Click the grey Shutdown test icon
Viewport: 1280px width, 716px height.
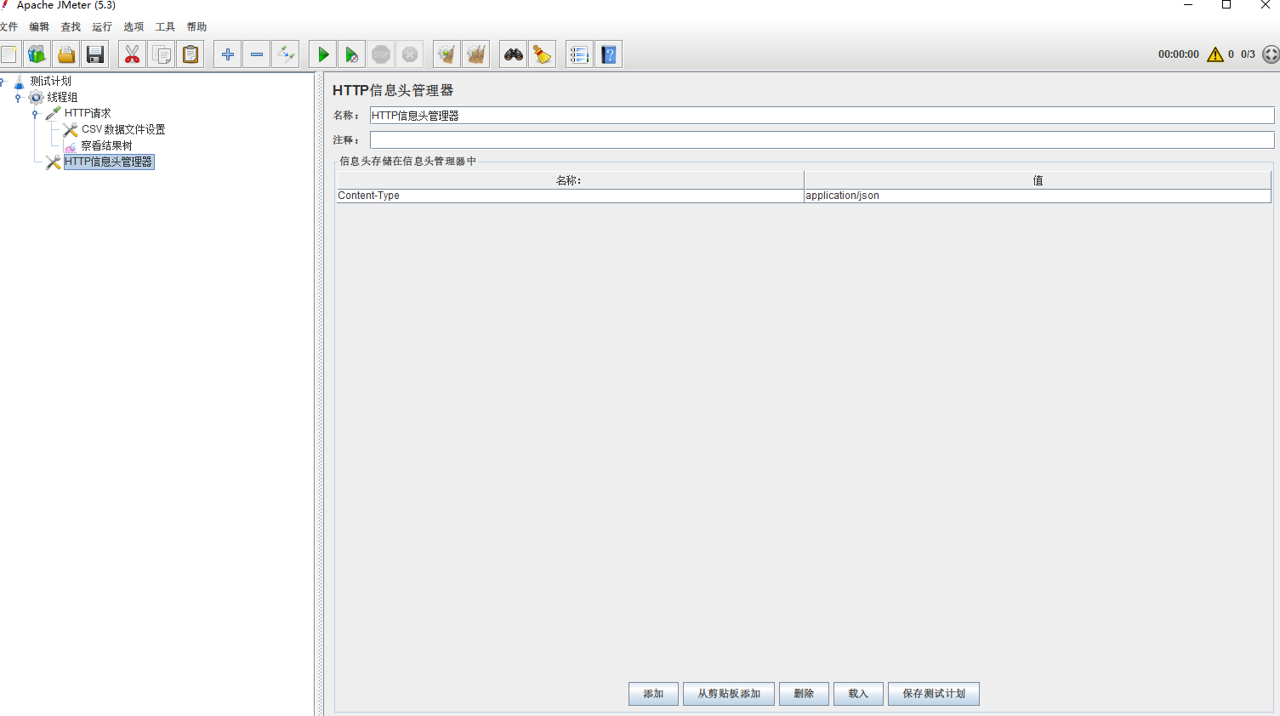coord(410,54)
